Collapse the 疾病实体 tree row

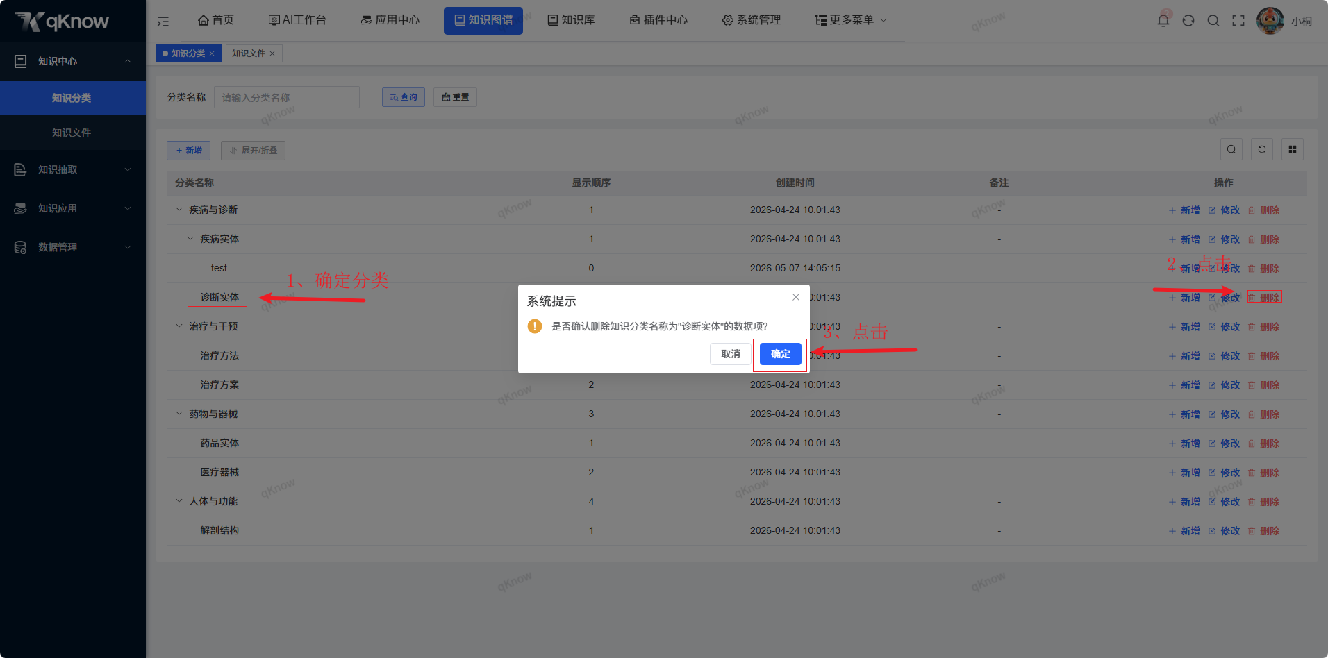pyautogui.click(x=190, y=239)
